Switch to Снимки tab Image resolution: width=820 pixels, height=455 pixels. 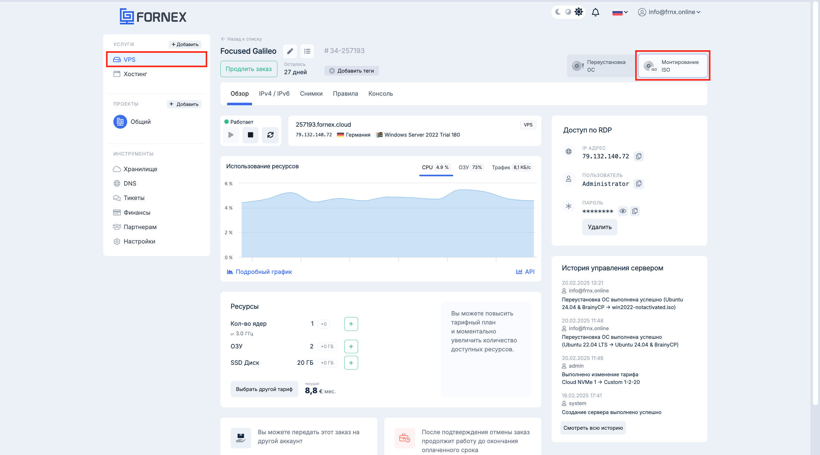click(311, 94)
